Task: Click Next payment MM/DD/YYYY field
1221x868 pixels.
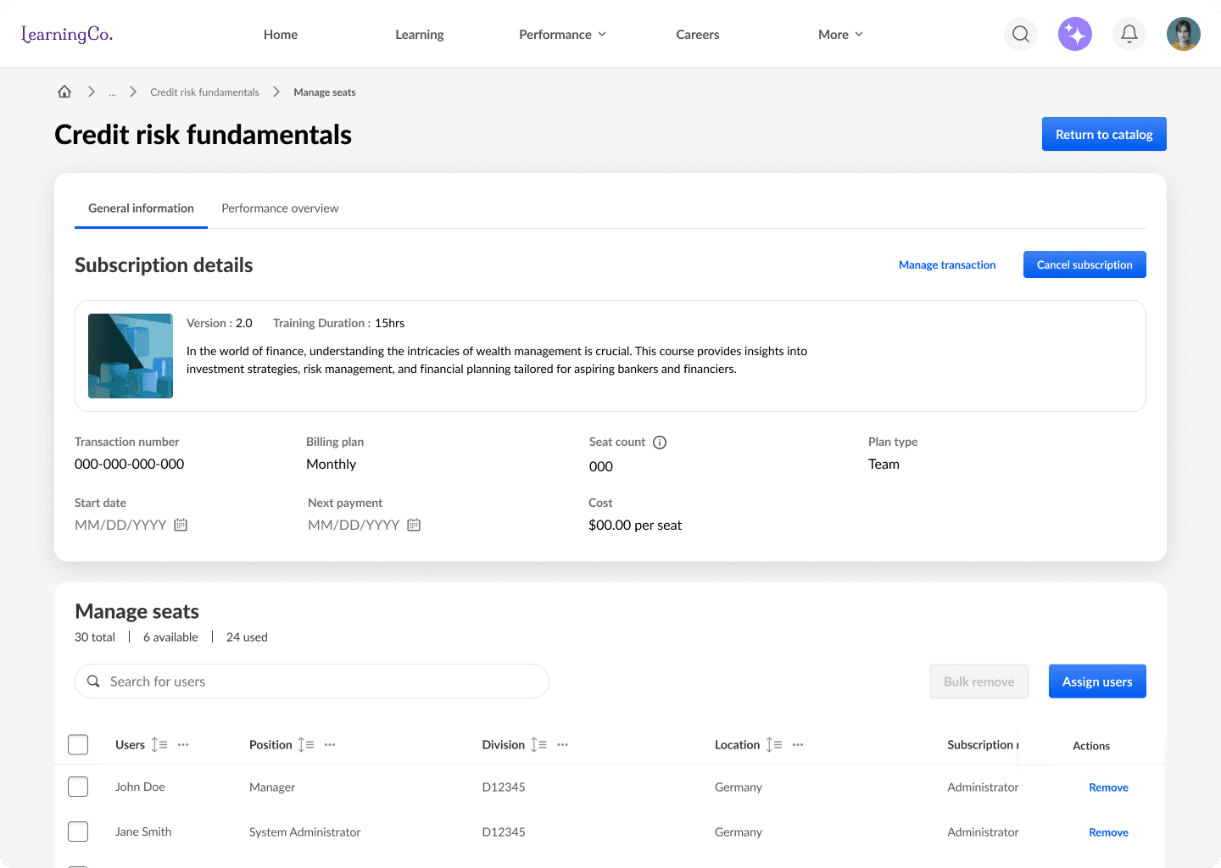Action: pyautogui.click(x=354, y=525)
